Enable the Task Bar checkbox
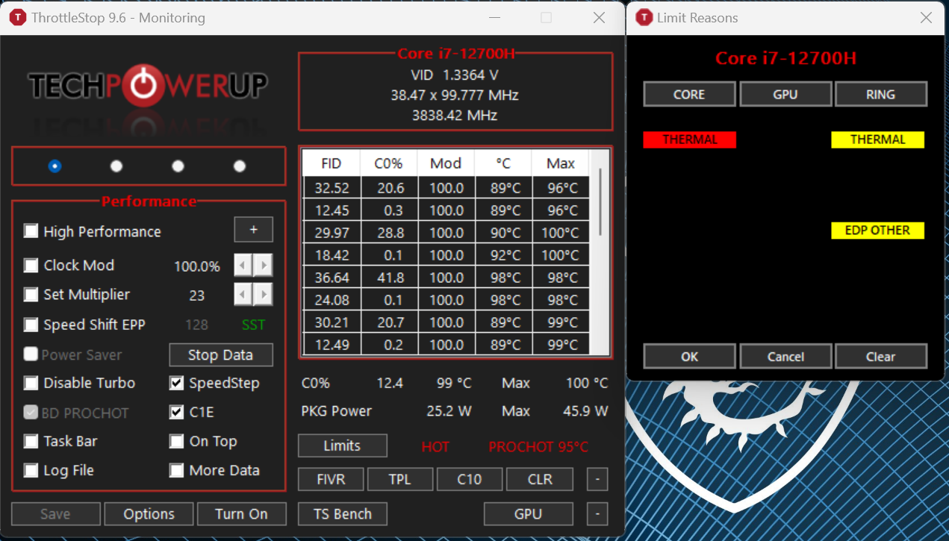Screen dimensions: 949x541 [x=31, y=441]
